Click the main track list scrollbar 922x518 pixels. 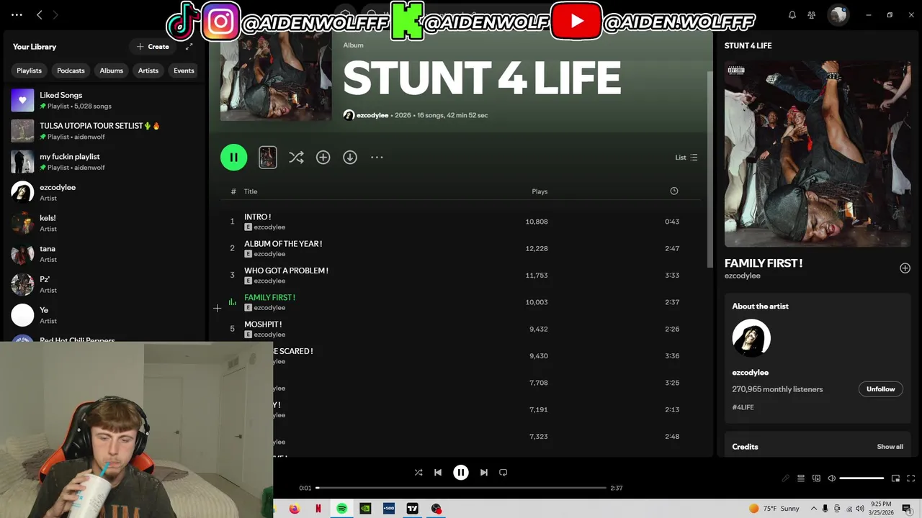(x=710, y=169)
